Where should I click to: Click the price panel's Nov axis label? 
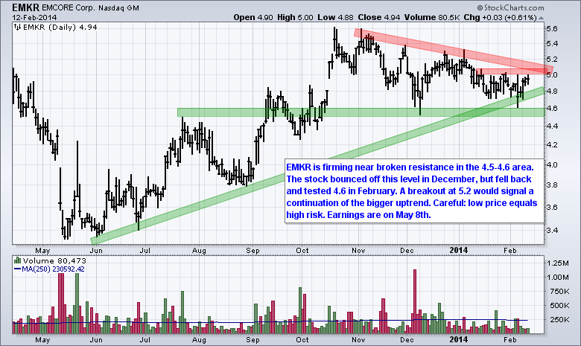coord(359,251)
